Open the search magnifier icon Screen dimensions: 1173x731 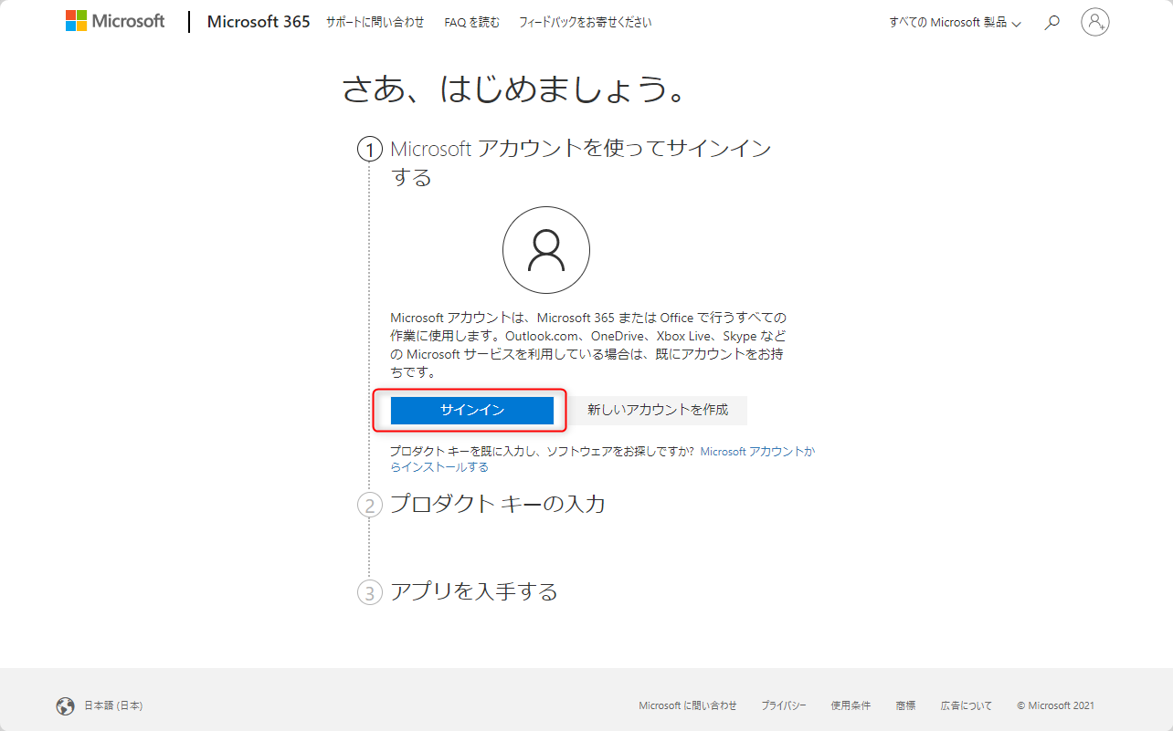pos(1052,22)
